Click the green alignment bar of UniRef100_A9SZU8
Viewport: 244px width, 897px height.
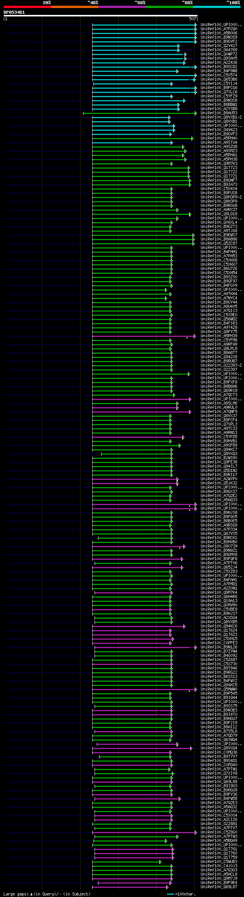click(x=138, y=147)
